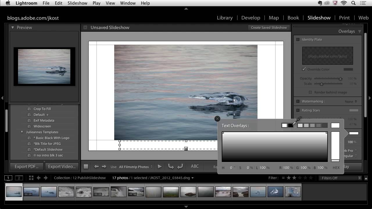Screen dimensions: 372x209
Task: Collapse the right panel group arrow
Action: click(370, 98)
